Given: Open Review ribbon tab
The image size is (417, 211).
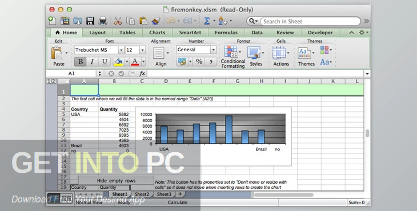Looking at the screenshot, I should [x=285, y=33].
